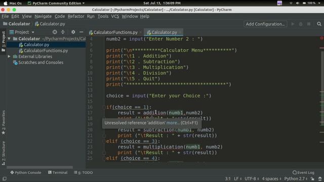Click the Project panel horizontal scrollbar

(39, 167)
